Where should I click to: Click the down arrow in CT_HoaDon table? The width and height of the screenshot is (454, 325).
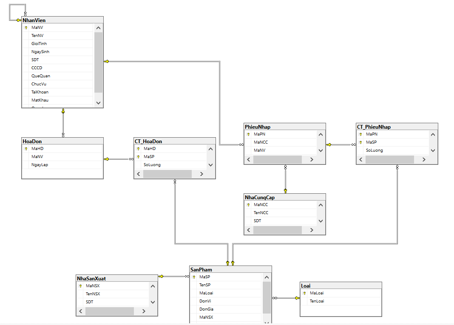pos(210,165)
